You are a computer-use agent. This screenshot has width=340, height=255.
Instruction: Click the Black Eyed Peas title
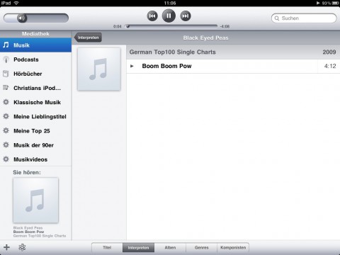click(x=205, y=38)
